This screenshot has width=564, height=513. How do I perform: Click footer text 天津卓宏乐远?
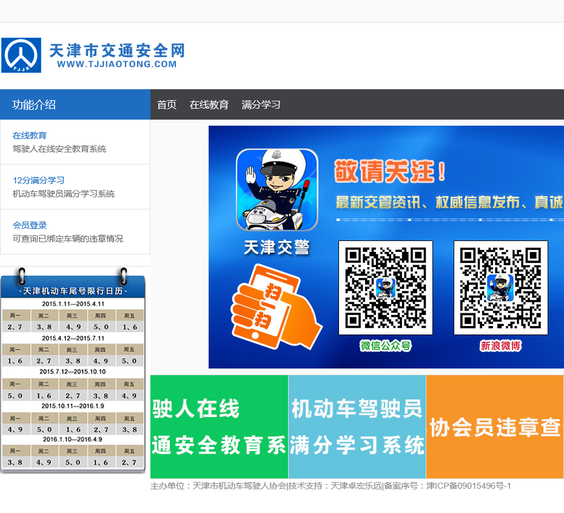(x=356, y=486)
